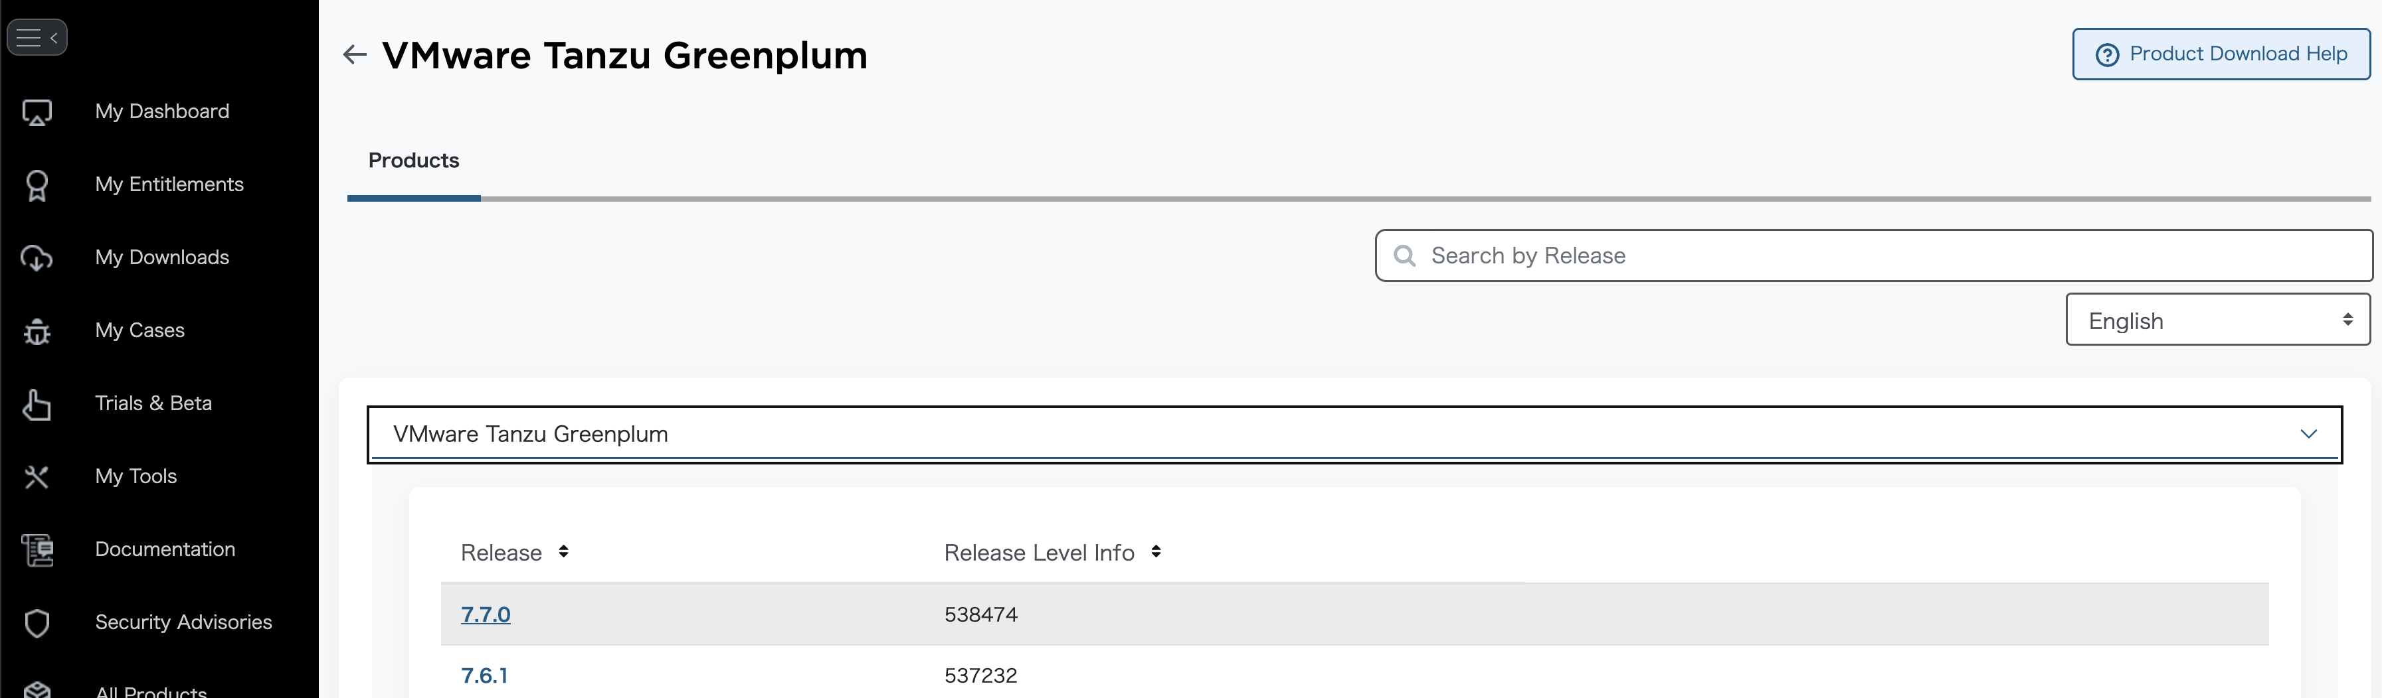Screen dimensions: 2382x698
Task: Collapse the sidebar with hamburger toggle
Action: tap(37, 38)
